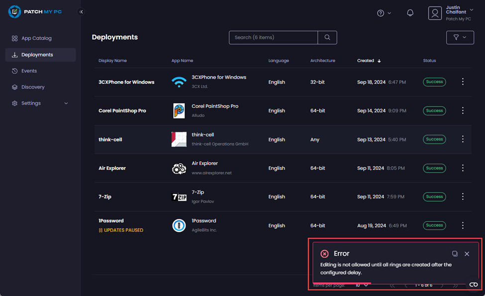Open the Justin Chalfant account menu

coord(451,13)
